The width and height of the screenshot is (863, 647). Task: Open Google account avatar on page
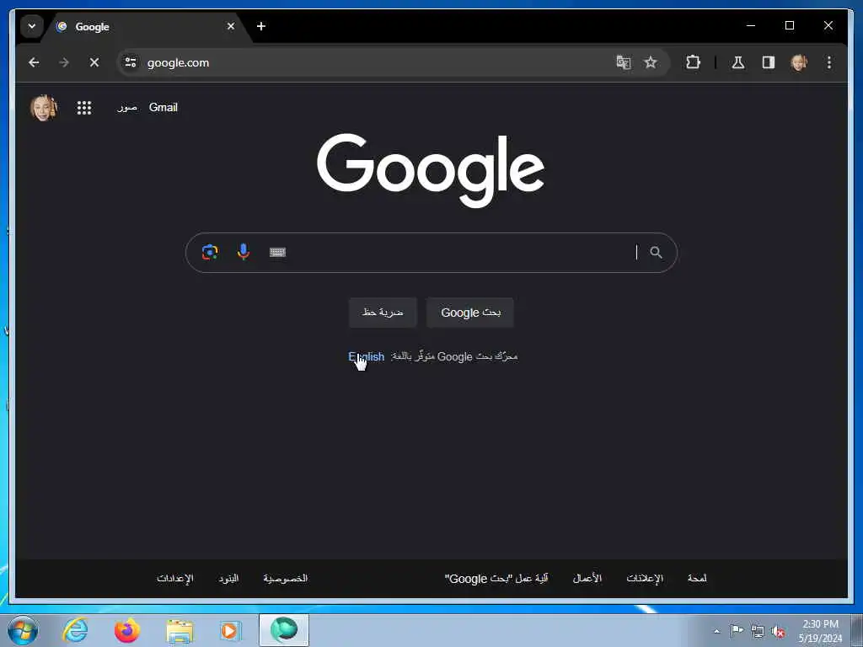point(44,107)
